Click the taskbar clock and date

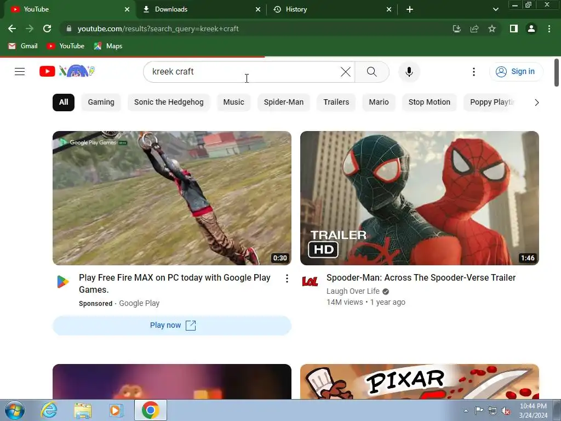click(x=533, y=411)
